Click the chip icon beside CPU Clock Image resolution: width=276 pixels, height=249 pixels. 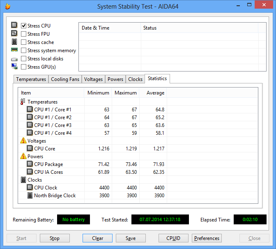point(30,187)
